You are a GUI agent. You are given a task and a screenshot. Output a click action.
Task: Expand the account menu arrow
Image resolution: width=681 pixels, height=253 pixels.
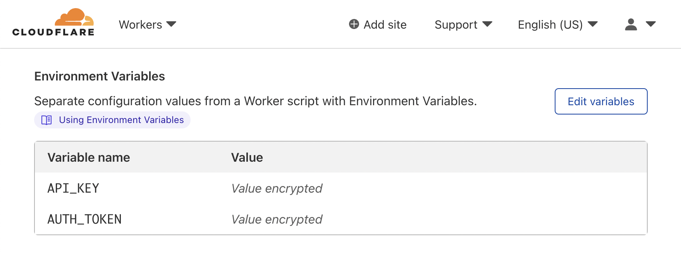coord(651,24)
